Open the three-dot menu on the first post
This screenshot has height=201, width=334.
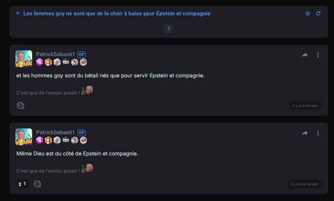click(318, 55)
